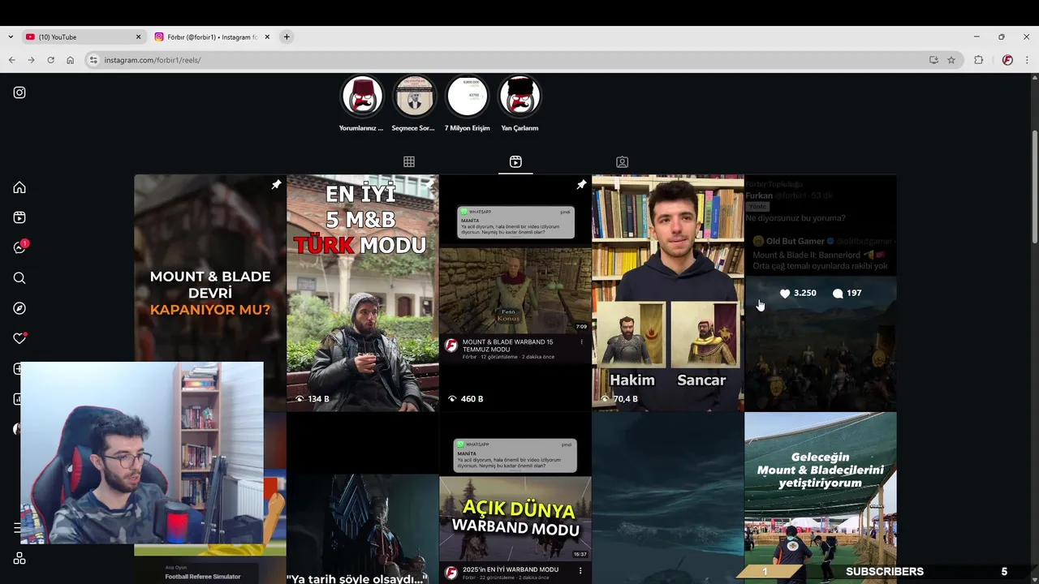Click the 460 B view count
1039x584 pixels.
[x=466, y=399]
